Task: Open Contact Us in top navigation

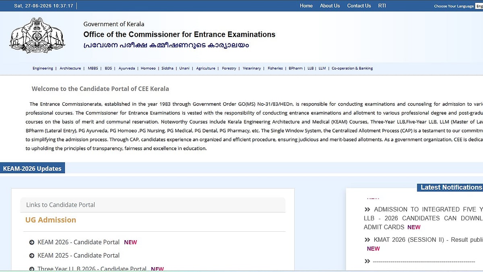Action: pos(359,6)
